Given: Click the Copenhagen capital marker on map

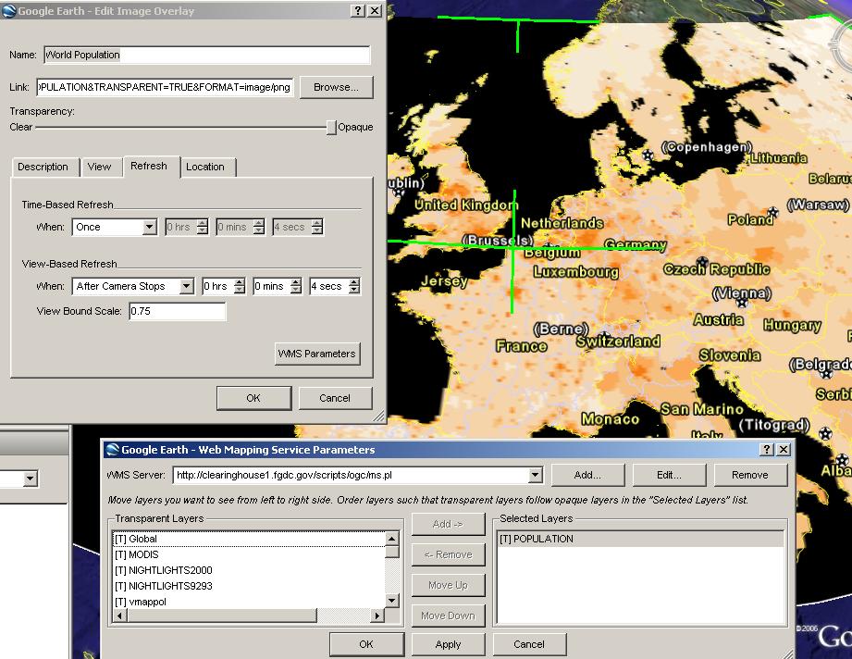Looking at the screenshot, I should point(648,155).
